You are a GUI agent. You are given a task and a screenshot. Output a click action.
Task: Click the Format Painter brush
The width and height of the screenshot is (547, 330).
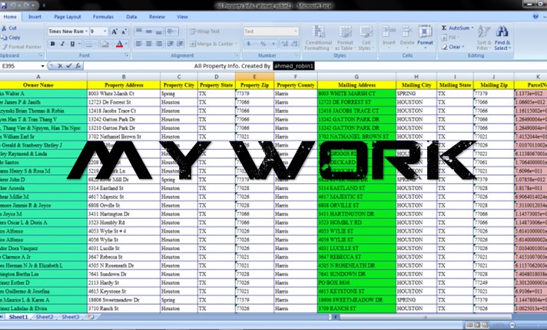click(x=4, y=47)
